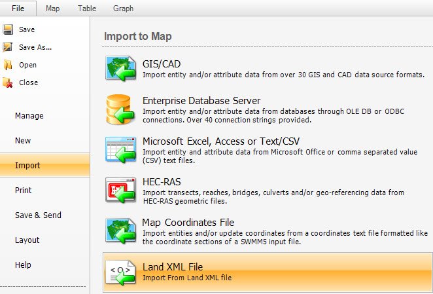The height and width of the screenshot is (294, 433).
Task: Click the HEC-RAS import icon
Action: 120,191
